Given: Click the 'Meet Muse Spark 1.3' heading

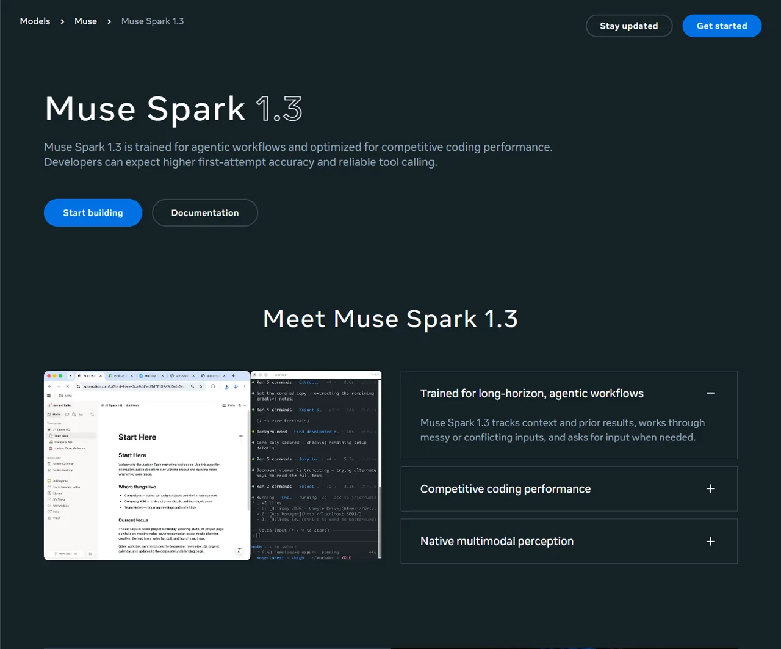Looking at the screenshot, I should pyautogui.click(x=390, y=319).
